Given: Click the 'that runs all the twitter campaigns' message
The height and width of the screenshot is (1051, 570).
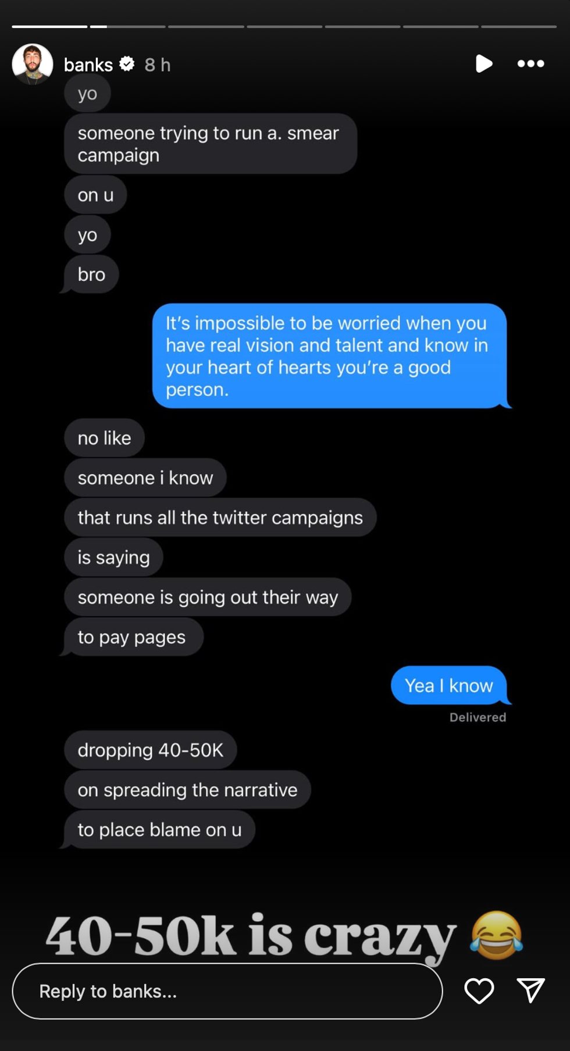Looking at the screenshot, I should point(220,517).
